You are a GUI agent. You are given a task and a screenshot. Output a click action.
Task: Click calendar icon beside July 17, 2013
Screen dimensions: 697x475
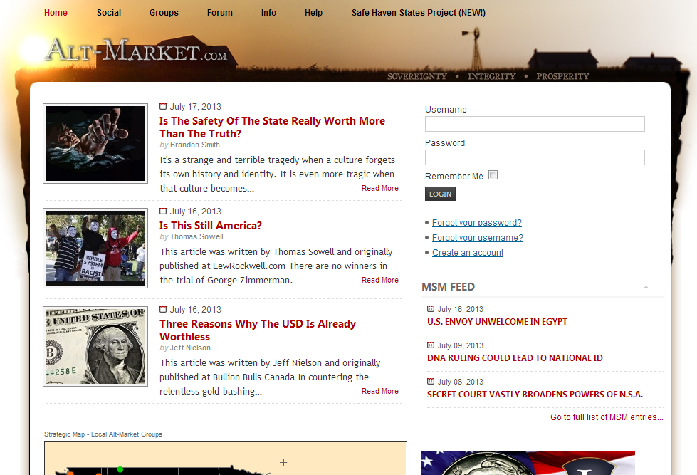(x=163, y=107)
